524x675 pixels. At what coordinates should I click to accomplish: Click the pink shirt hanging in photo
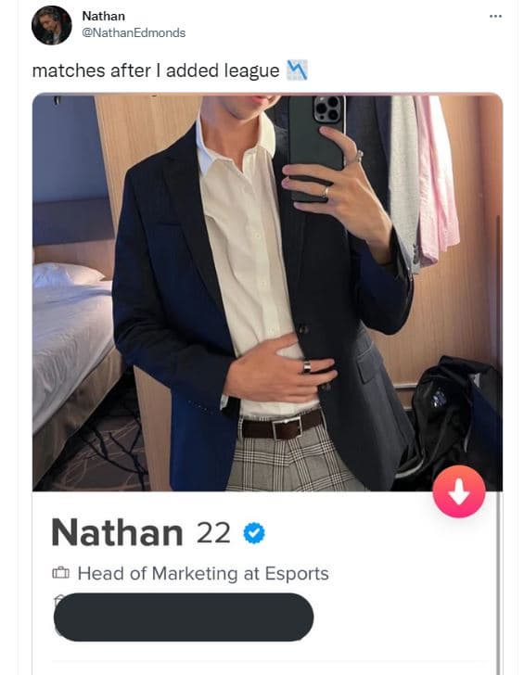point(435,181)
